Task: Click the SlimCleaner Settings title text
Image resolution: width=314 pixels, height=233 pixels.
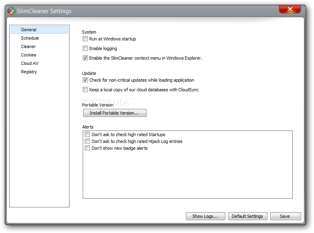Action: point(44,11)
